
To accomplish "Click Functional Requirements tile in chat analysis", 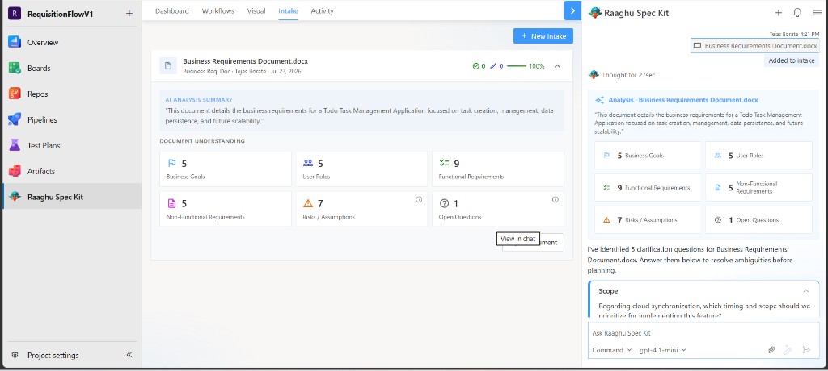I will tap(648, 188).
